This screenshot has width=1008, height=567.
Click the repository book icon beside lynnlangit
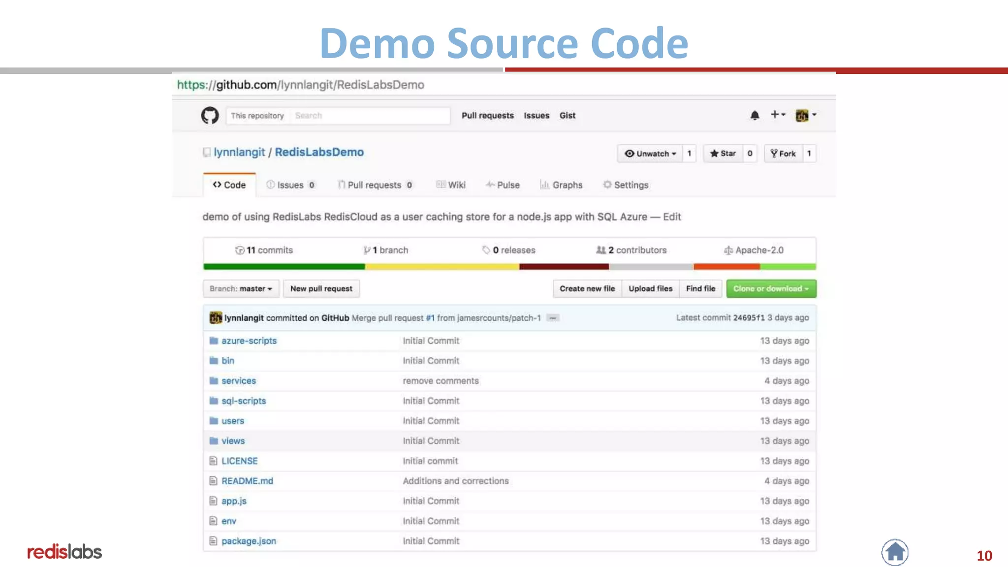pos(207,153)
